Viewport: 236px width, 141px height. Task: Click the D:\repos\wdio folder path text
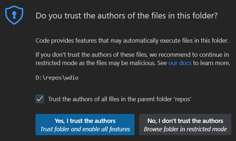tap(57, 78)
